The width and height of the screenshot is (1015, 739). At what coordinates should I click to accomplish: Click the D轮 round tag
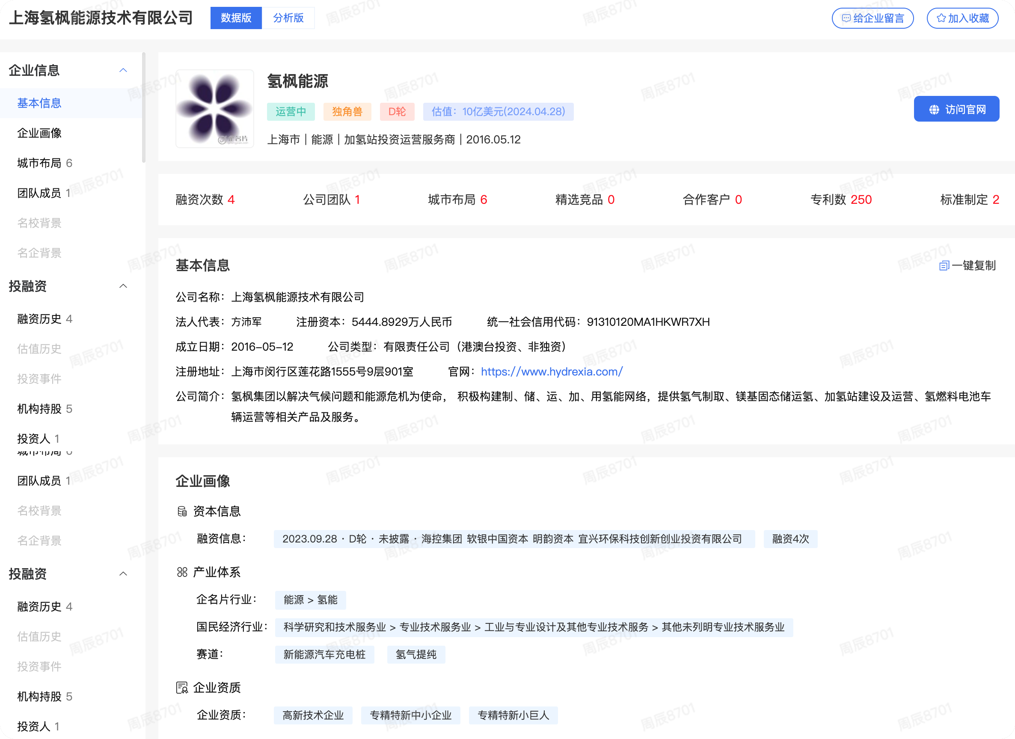397,111
